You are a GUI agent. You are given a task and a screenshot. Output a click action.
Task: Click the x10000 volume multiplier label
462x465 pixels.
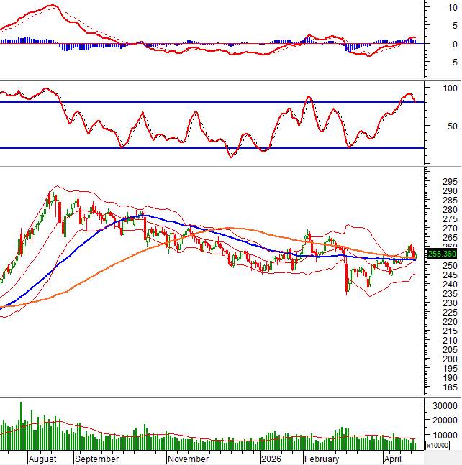click(x=438, y=446)
